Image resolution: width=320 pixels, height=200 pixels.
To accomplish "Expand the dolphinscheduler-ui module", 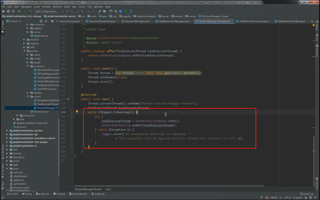I will click(x=7, y=146).
